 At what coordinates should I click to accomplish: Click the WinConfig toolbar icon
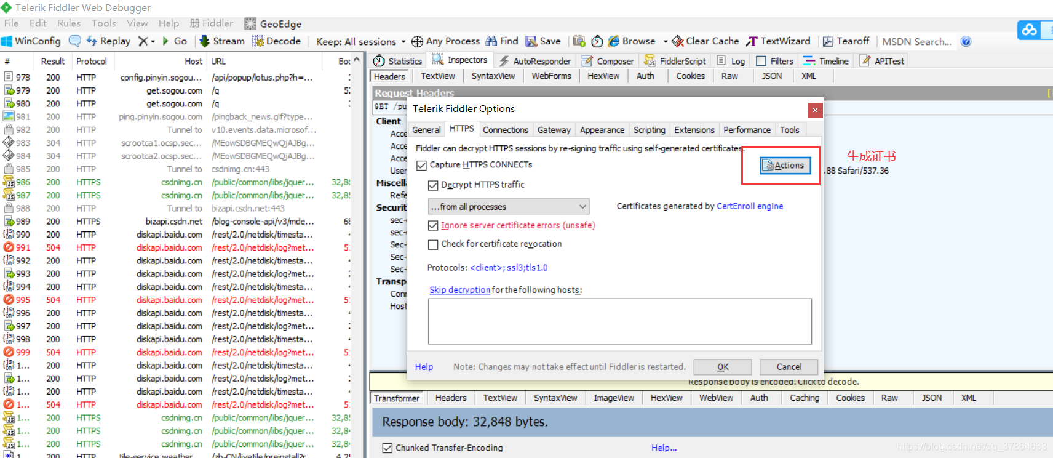click(x=7, y=41)
